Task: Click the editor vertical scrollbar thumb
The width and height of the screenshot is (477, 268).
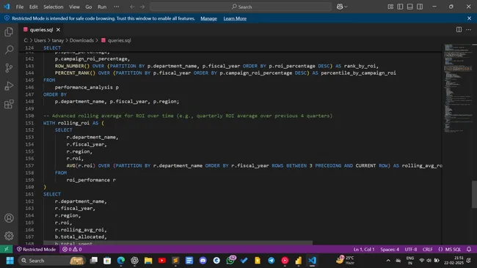Action: pyautogui.click(x=474, y=194)
